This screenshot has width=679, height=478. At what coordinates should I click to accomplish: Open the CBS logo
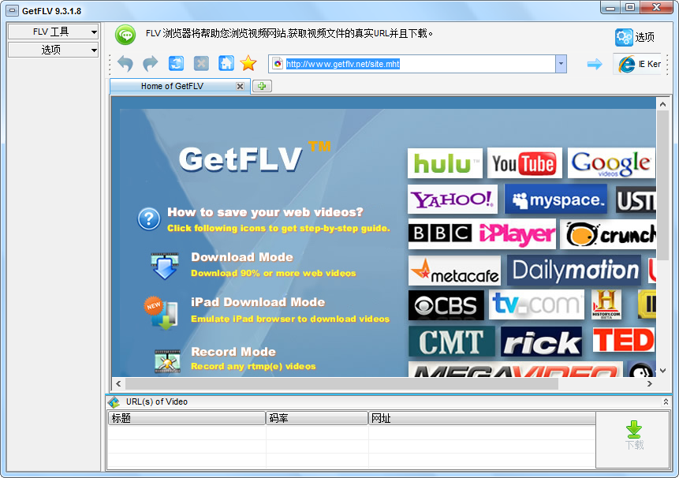pyautogui.click(x=446, y=305)
